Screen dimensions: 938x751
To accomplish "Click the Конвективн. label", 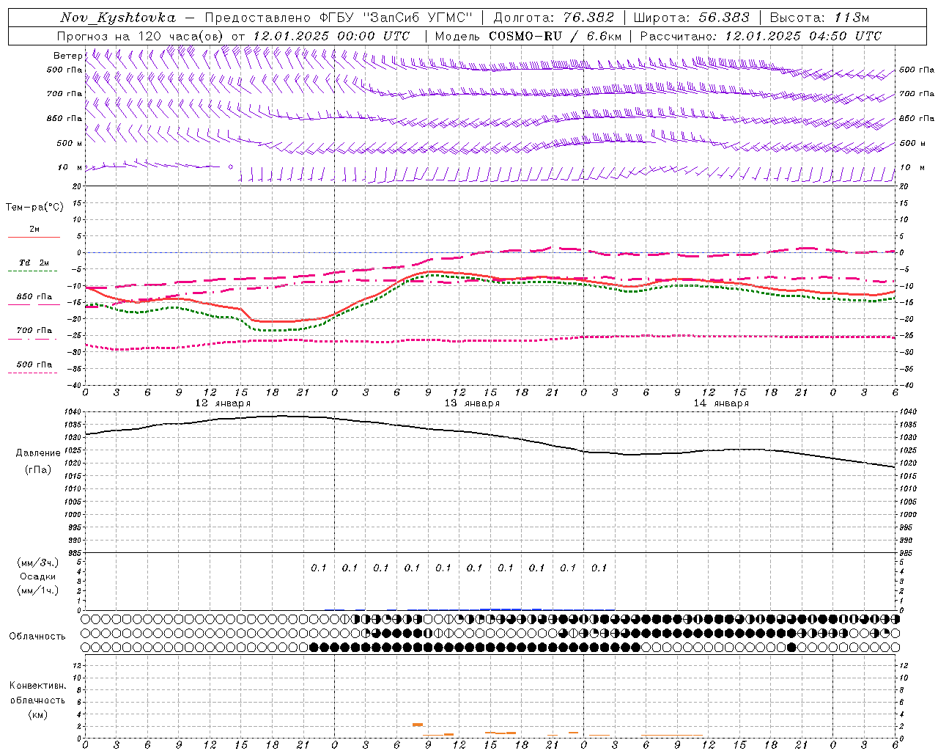I will [37, 686].
